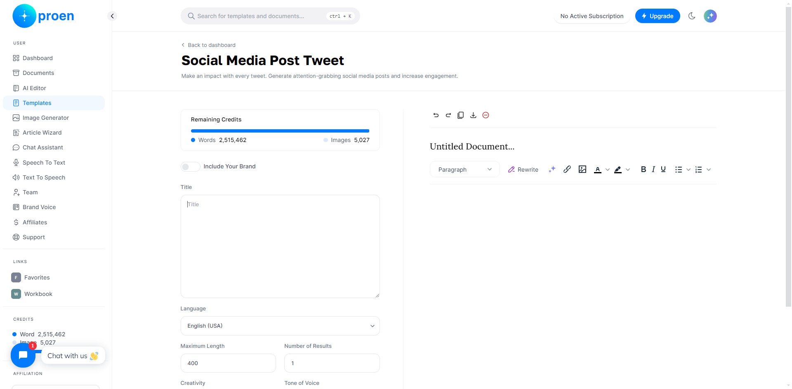Screen dimensions: 792x389
Task: Click the text color A icon
Action: (x=597, y=170)
